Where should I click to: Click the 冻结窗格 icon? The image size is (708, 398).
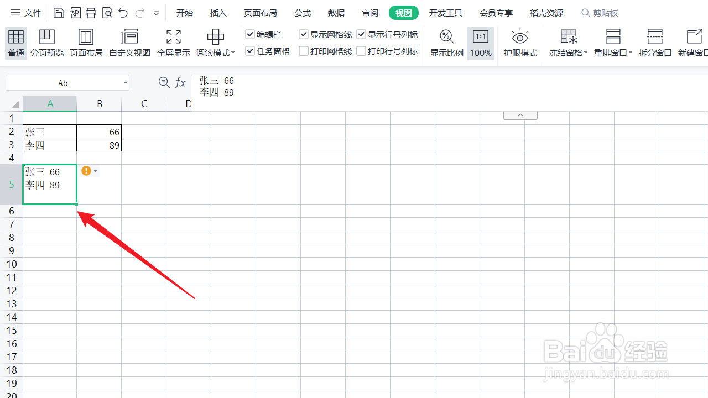pos(569,37)
